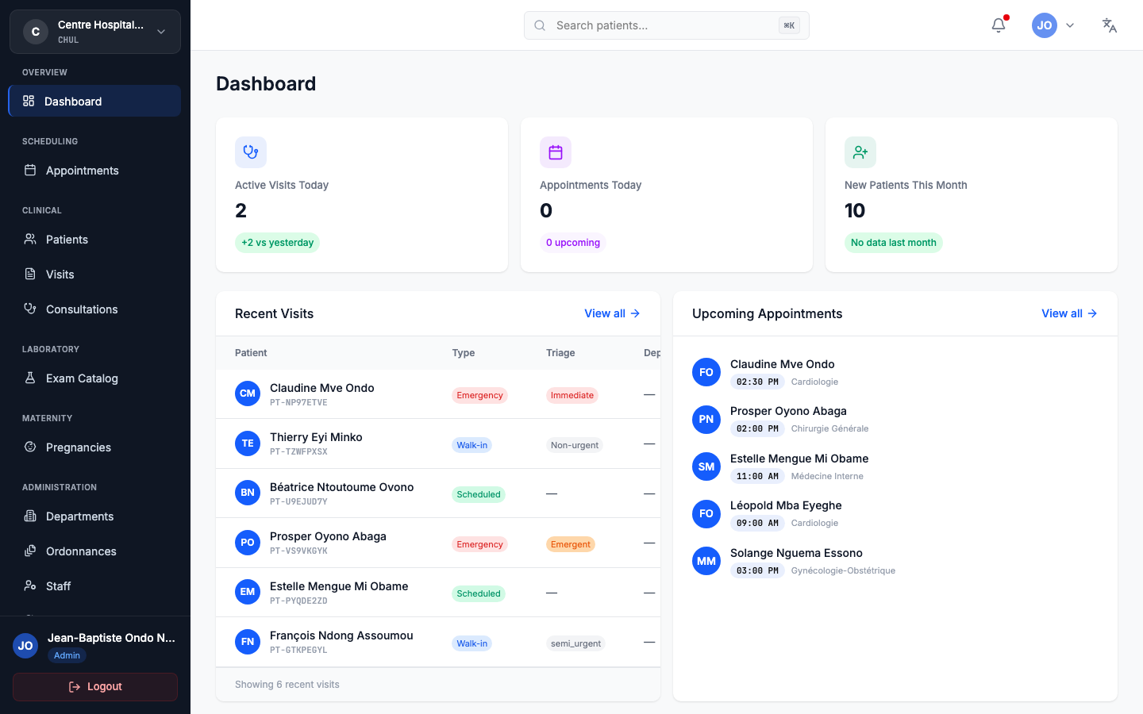The width and height of the screenshot is (1143, 714).
Task: Expand the Centre Hospital CHUL organization switcher
Action: click(94, 31)
